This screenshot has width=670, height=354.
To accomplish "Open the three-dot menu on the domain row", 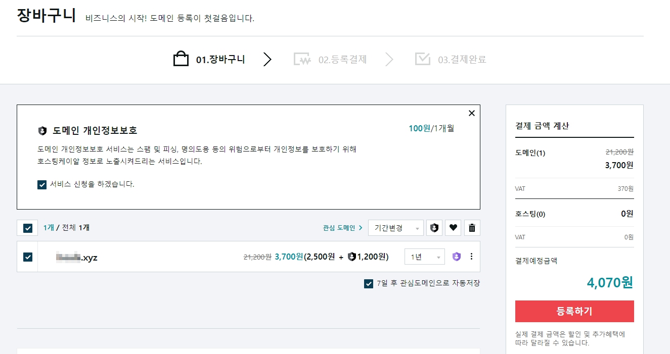I will (471, 257).
